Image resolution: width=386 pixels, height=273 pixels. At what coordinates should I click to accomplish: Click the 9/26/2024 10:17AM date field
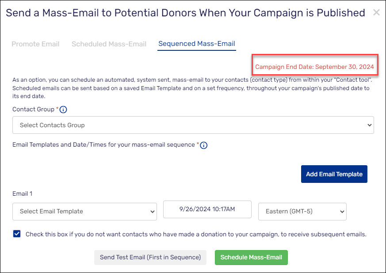[207, 209]
